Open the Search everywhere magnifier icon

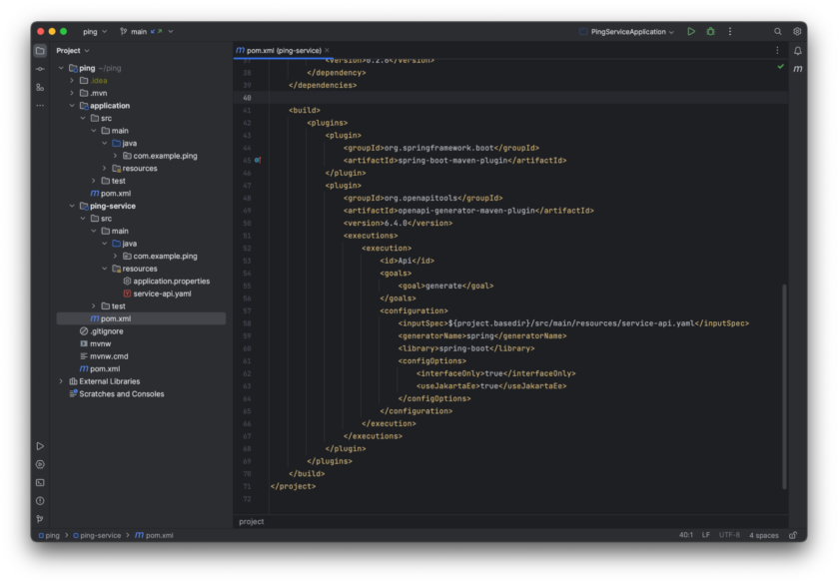[778, 31]
